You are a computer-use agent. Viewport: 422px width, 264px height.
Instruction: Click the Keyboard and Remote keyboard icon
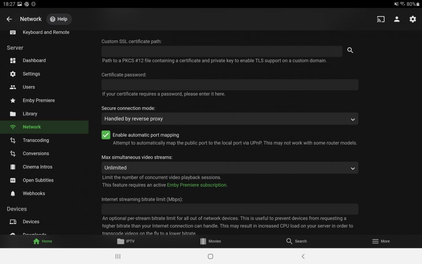pos(13,33)
